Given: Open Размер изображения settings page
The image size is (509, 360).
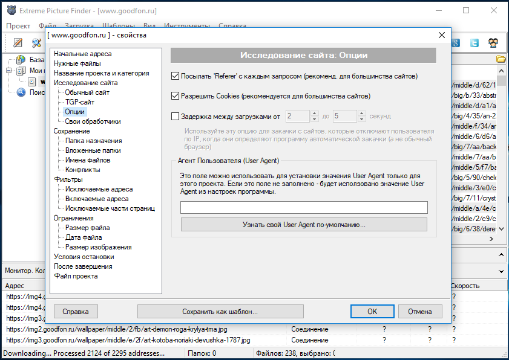Looking at the screenshot, I should [99, 247].
